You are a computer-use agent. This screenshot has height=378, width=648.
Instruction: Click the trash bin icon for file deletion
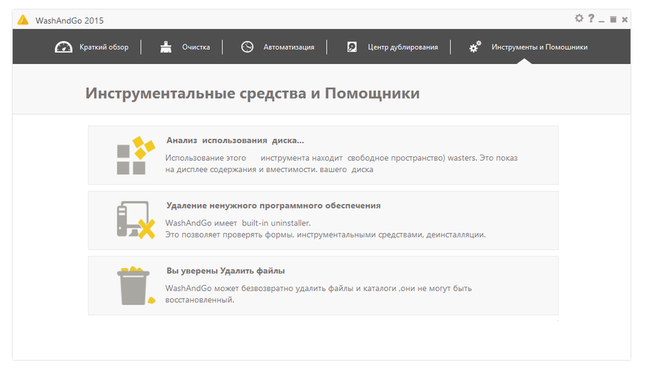click(136, 285)
